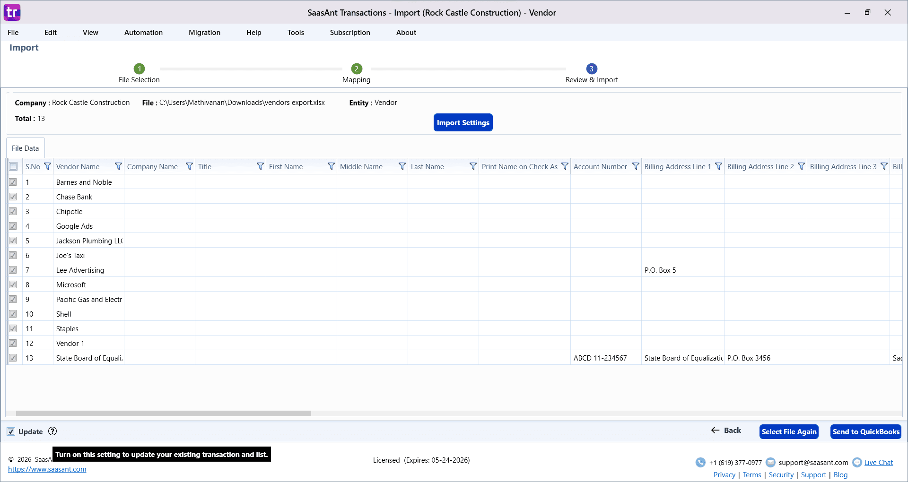Disable the Update checkbox
This screenshot has width=908, height=482.
tap(11, 431)
